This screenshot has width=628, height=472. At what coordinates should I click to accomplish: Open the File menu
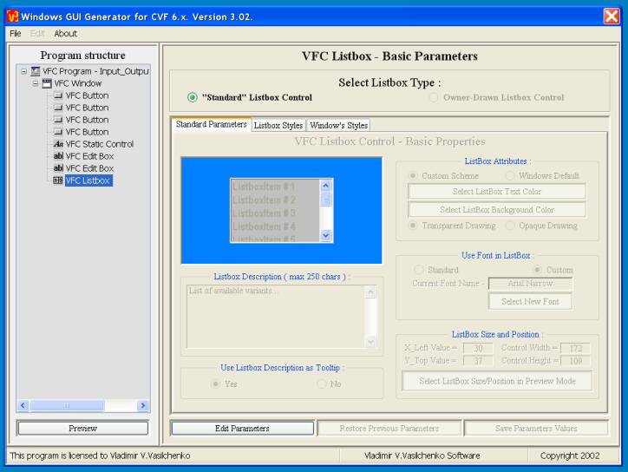(x=16, y=34)
